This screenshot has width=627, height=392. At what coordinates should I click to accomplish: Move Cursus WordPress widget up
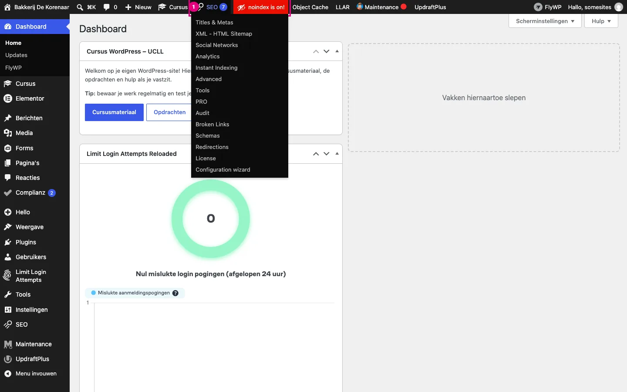tap(316, 51)
